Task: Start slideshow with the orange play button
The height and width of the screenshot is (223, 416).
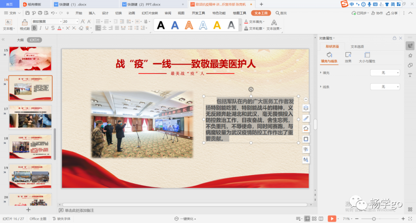Action: pyautogui.click(x=332, y=218)
